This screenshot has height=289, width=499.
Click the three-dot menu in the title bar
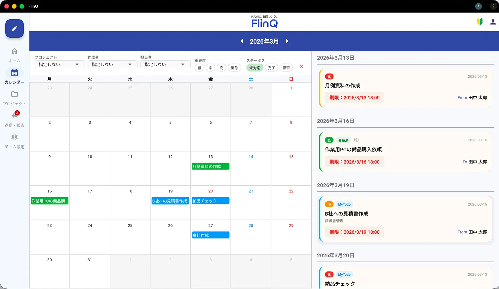(x=493, y=6)
